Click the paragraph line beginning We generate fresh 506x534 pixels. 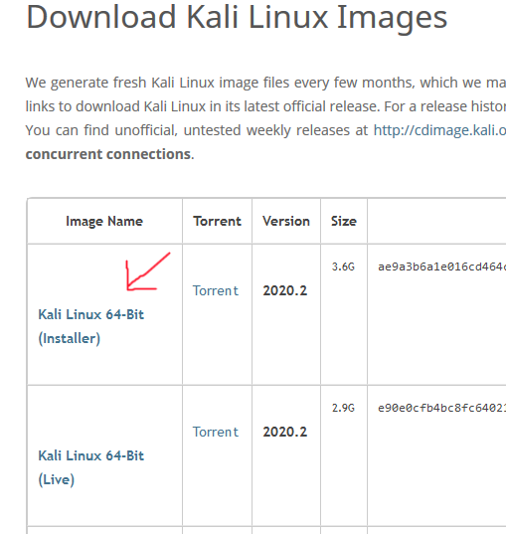(265, 83)
